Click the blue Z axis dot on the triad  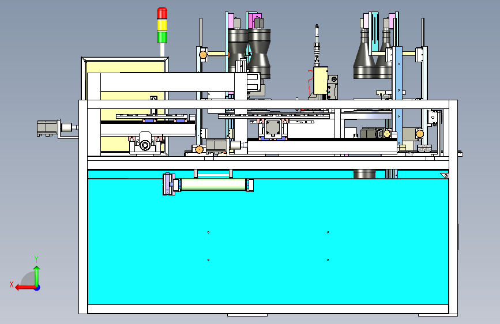point(37,288)
